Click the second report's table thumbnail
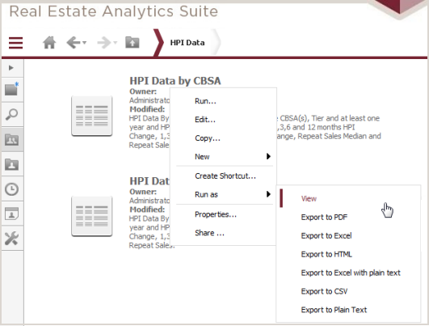The height and width of the screenshot is (326, 429). click(x=92, y=216)
